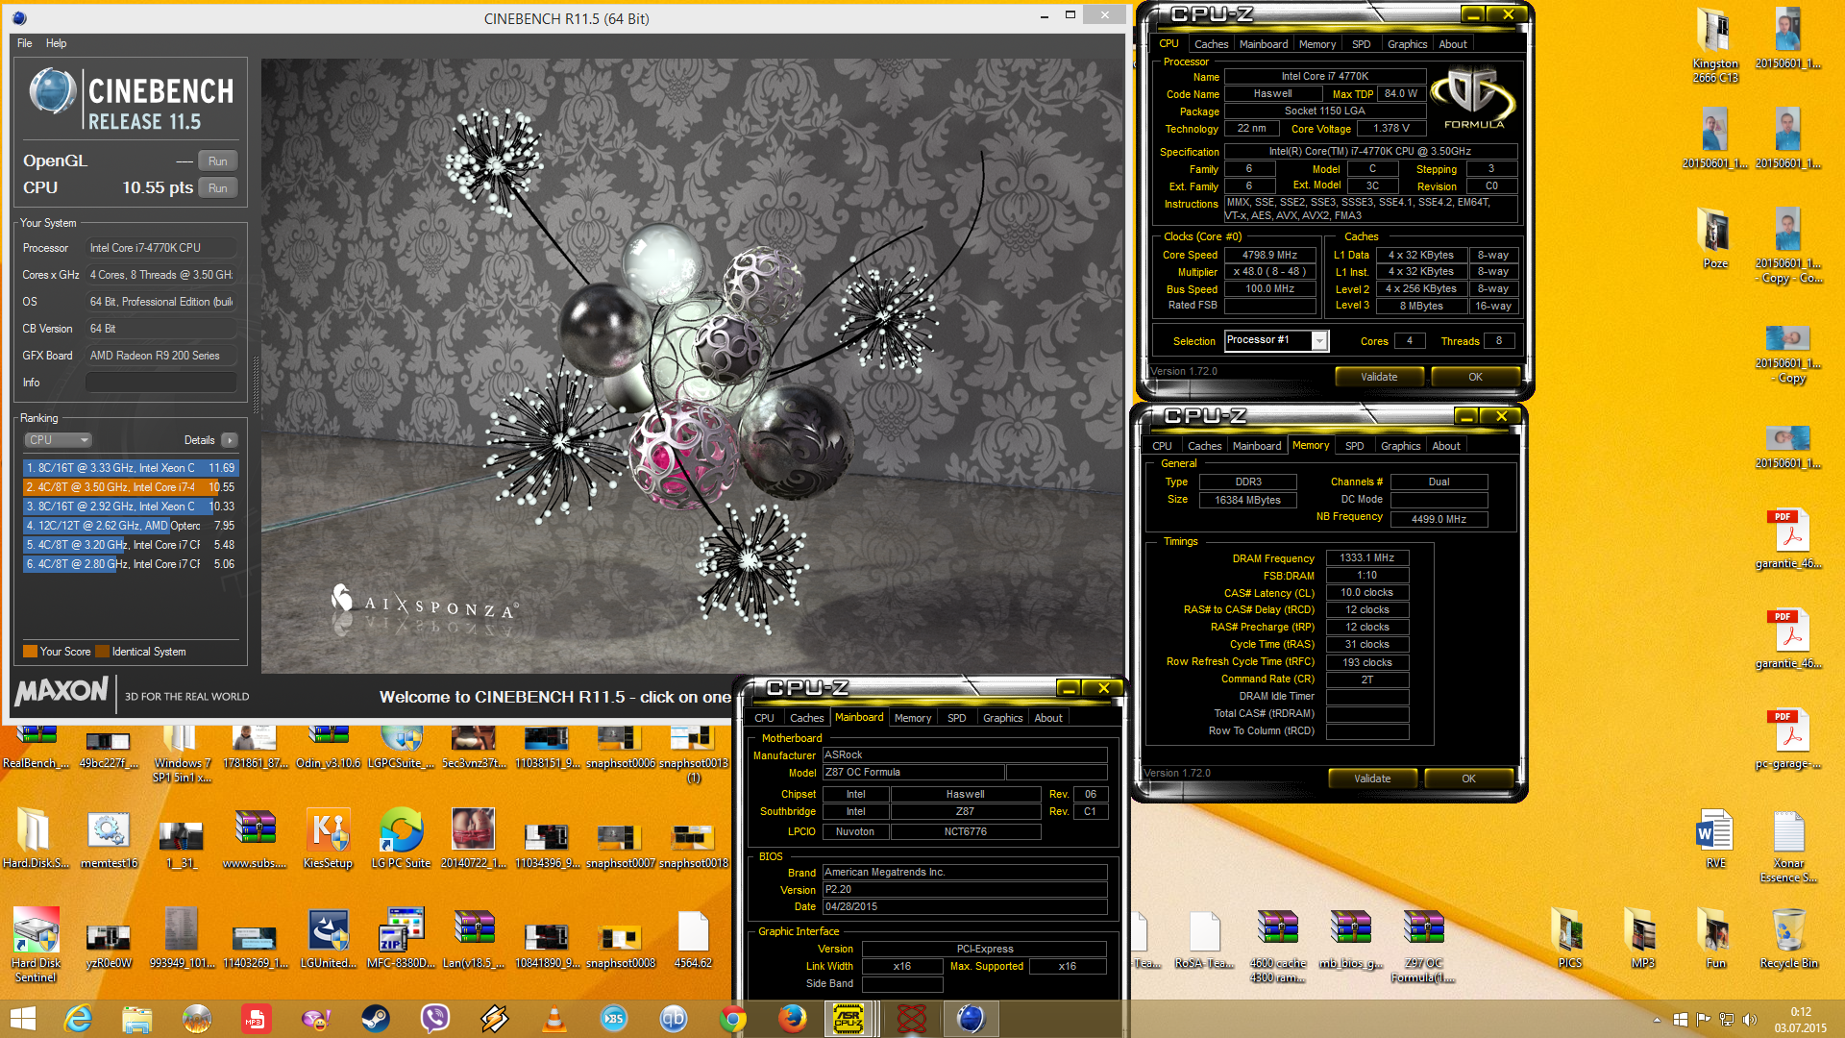Open the Memory tab in bottom Mainboard CPU-Z window
This screenshot has height=1038, width=1845.
pyautogui.click(x=912, y=718)
